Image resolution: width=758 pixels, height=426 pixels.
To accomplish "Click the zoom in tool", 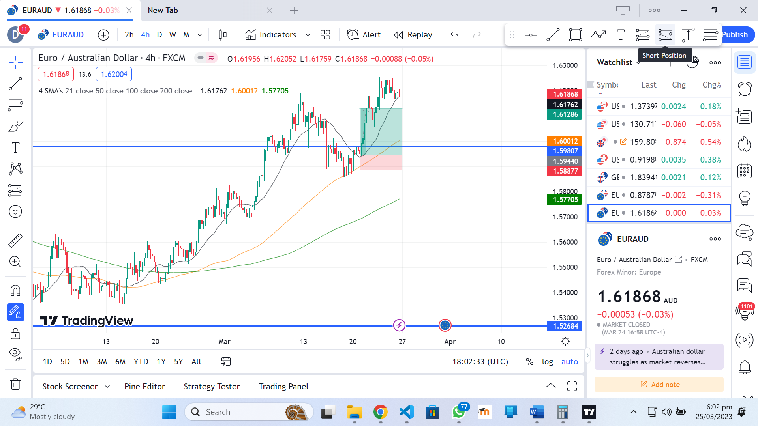I will [15, 262].
